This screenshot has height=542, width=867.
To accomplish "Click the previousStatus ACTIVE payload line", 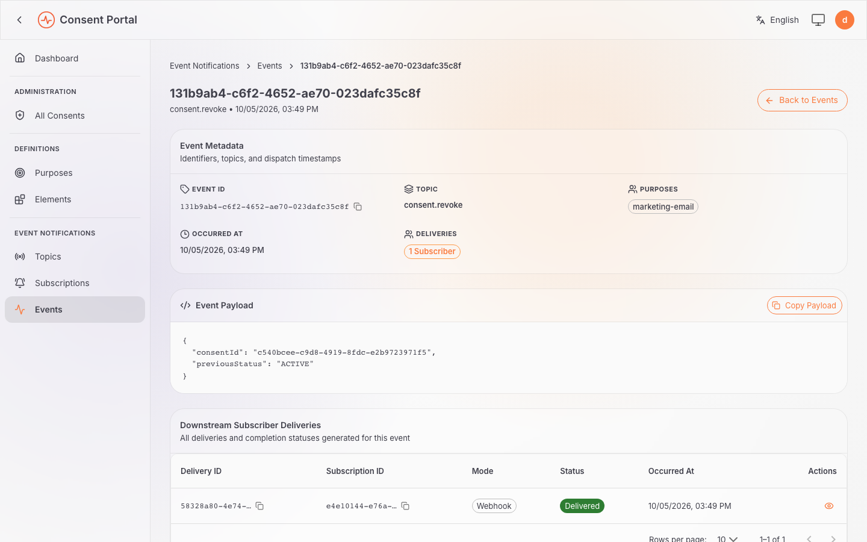I will (x=253, y=364).
